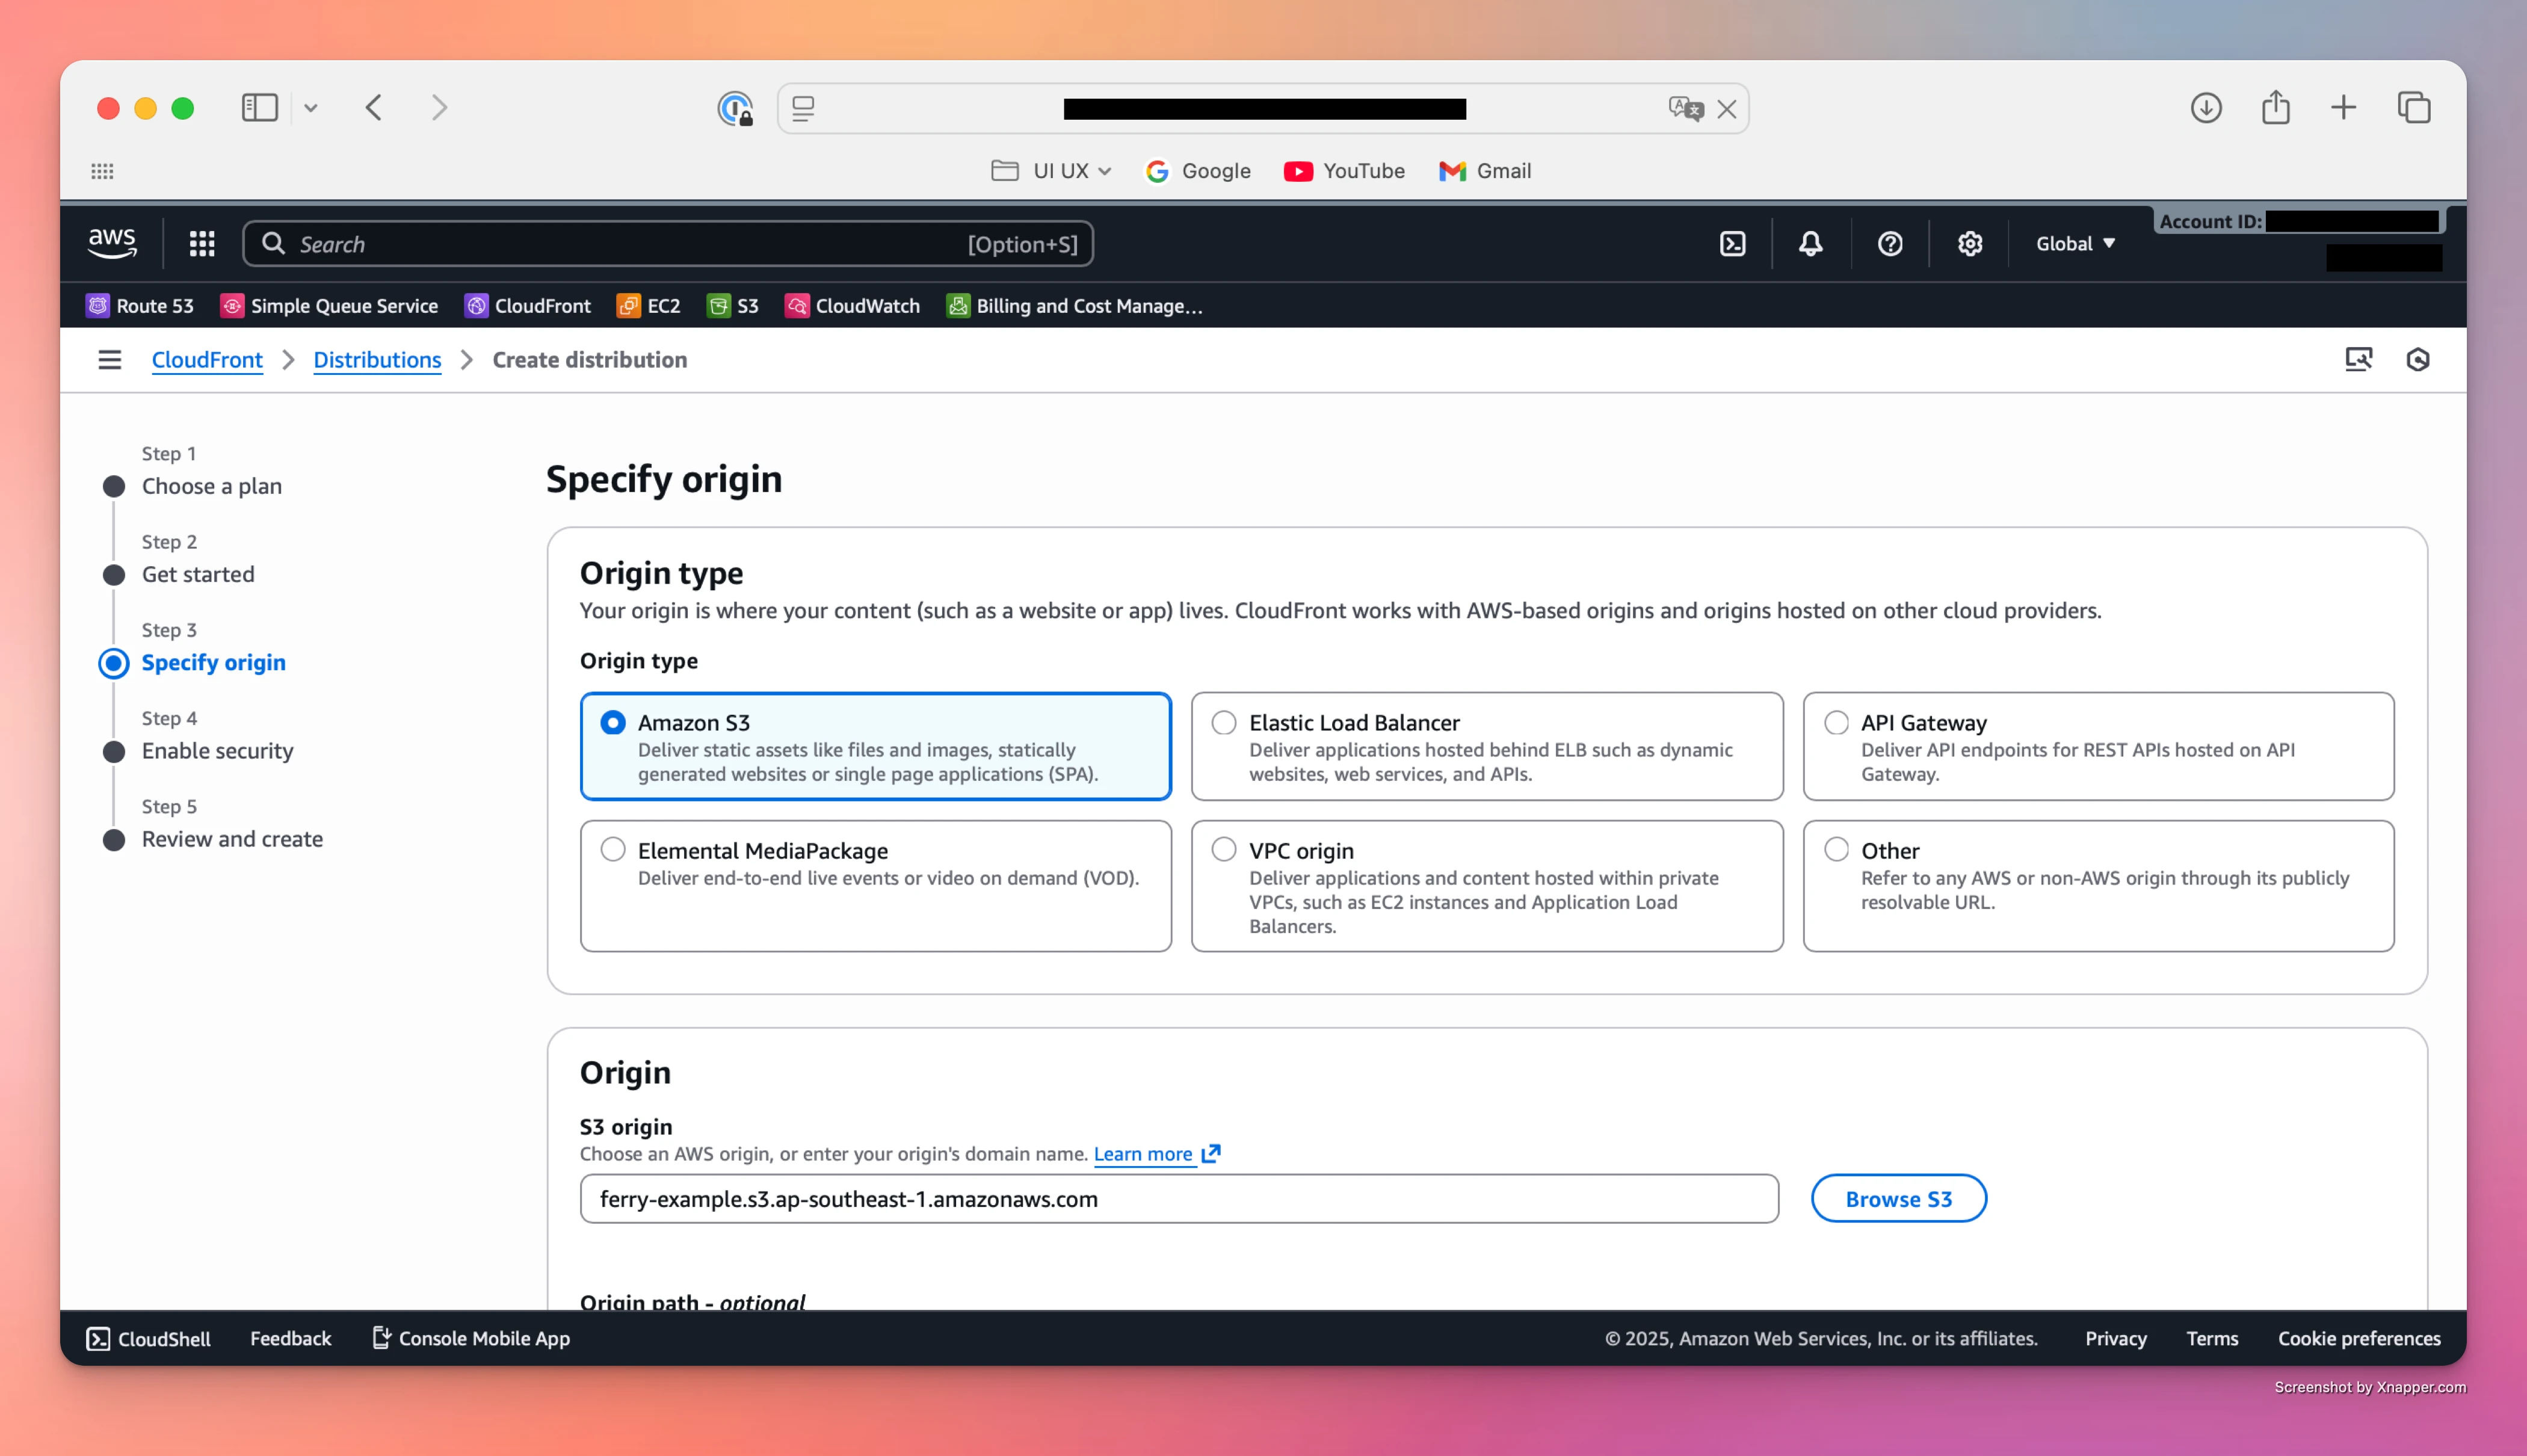Click the Browse S3 button
2527x1456 pixels.
coord(1897,1199)
